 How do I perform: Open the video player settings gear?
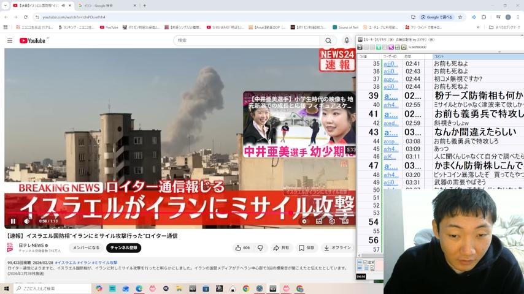tap(332, 221)
